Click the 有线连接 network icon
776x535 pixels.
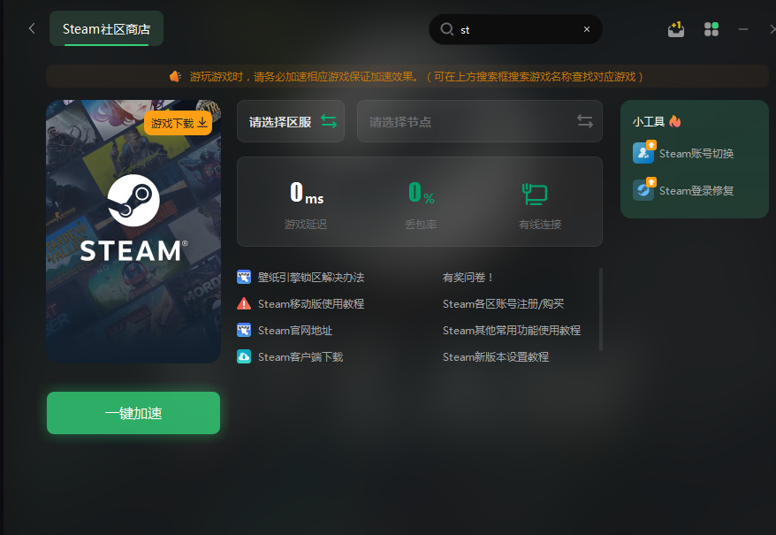point(535,194)
